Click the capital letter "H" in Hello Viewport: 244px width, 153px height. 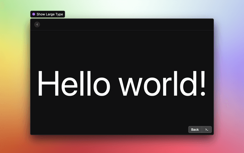(49, 83)
